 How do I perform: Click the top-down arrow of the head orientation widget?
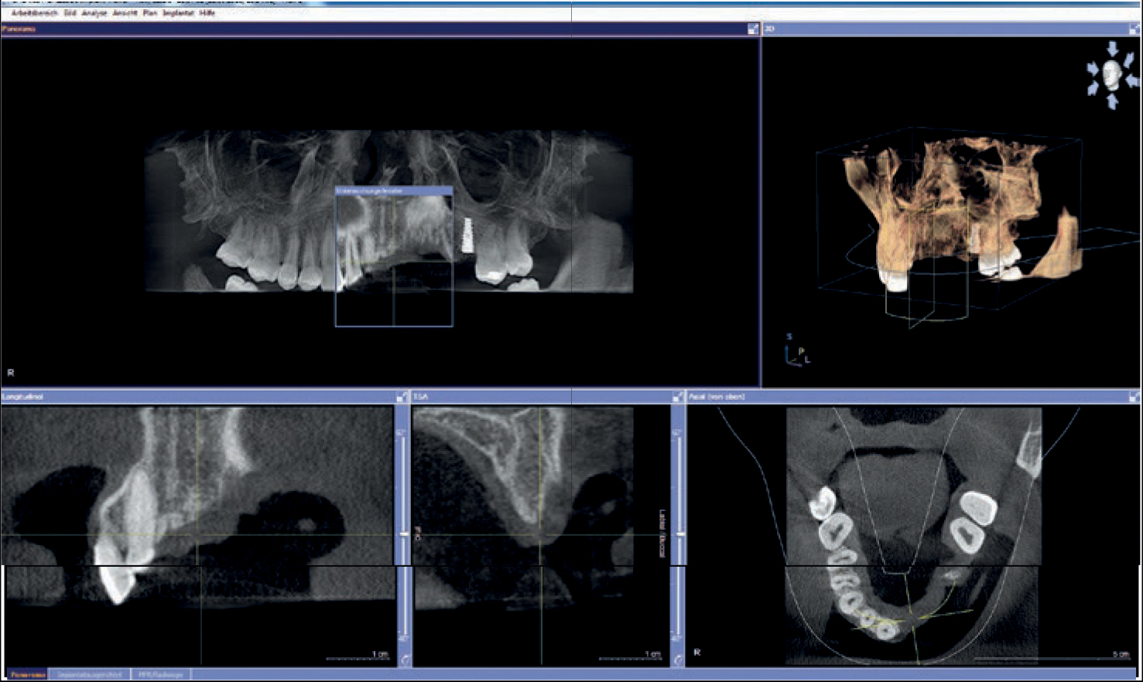(1112, 49)
